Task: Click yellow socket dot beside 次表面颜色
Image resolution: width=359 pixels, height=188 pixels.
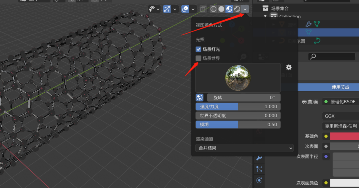Action: [326, 183]
